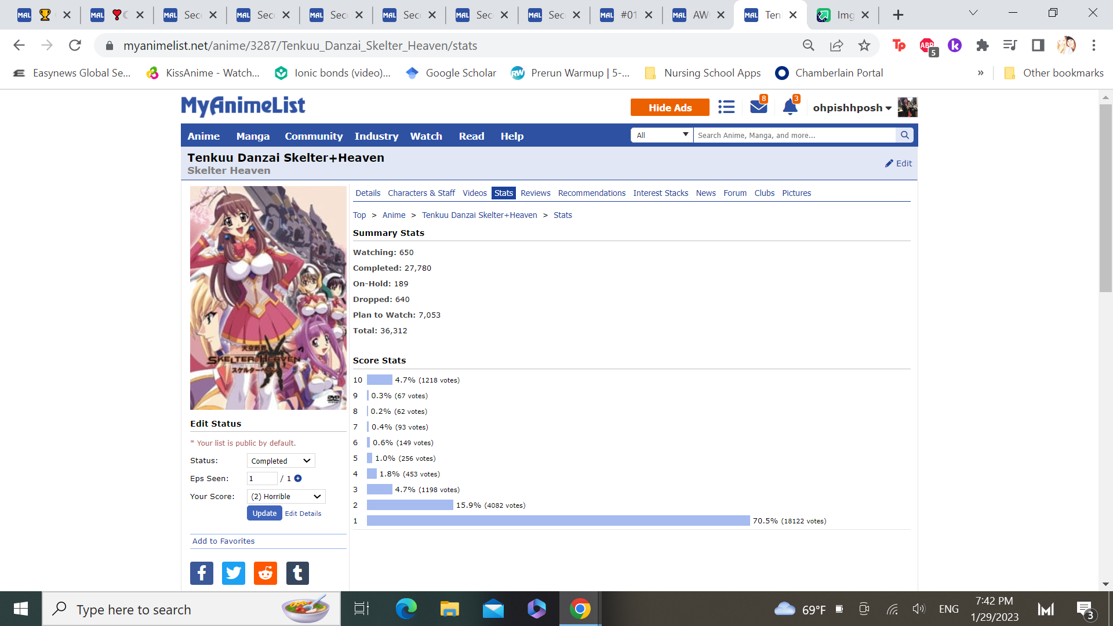This screenshot has width=1113, height=626.
Task: Open the notifications bell icon
Action: 790,107
